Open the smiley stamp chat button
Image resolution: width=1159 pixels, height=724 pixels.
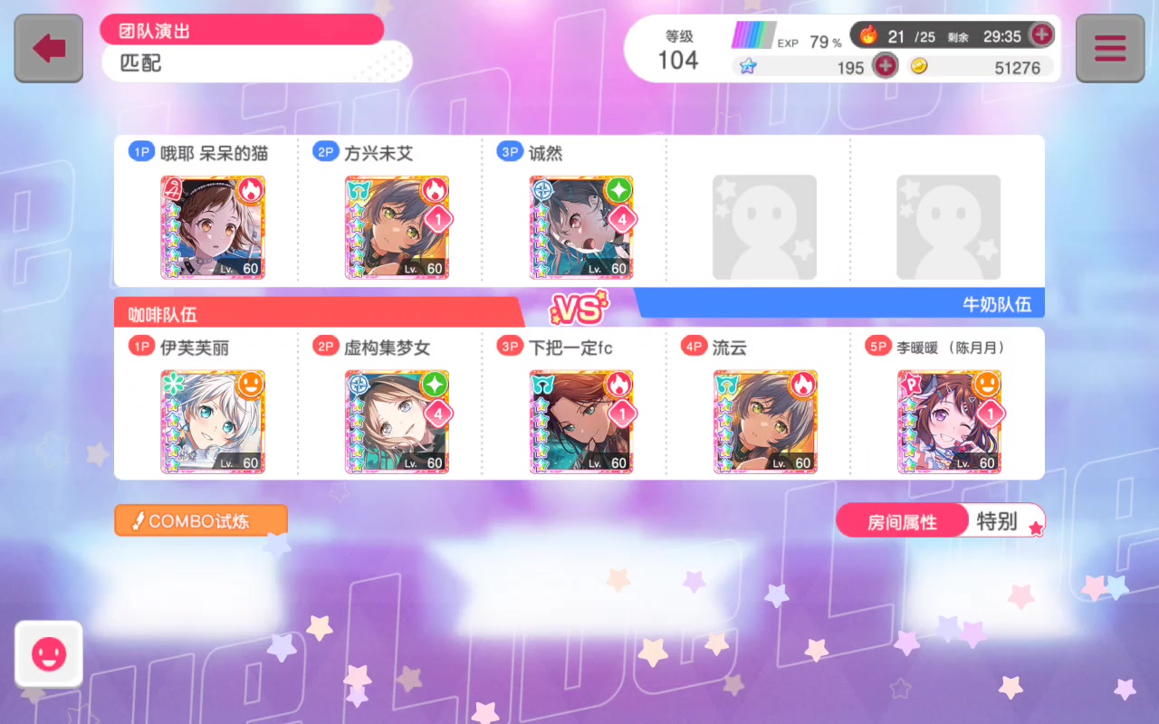tap(49, 654)
